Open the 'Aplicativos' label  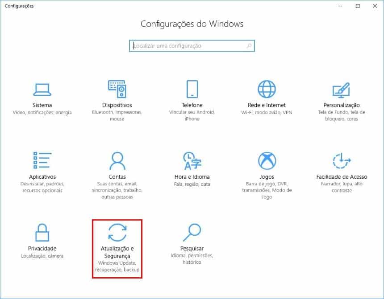(x=42, y=177)
